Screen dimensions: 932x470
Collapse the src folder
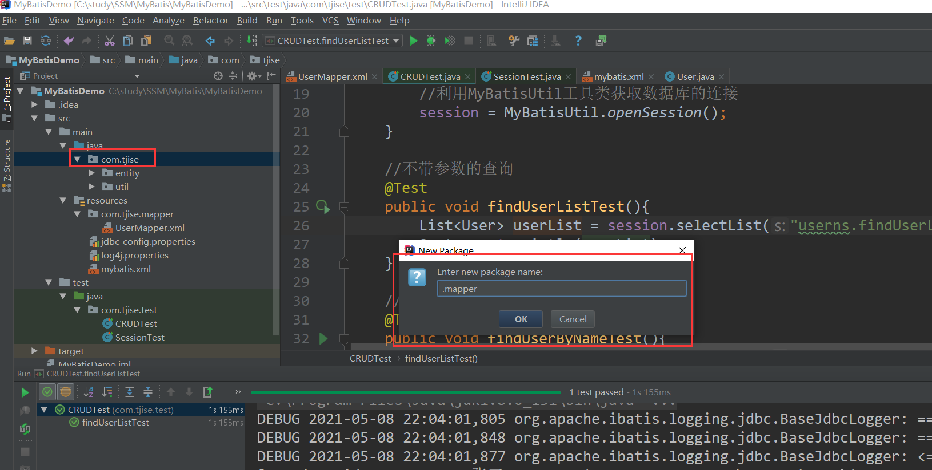[34, 118]
